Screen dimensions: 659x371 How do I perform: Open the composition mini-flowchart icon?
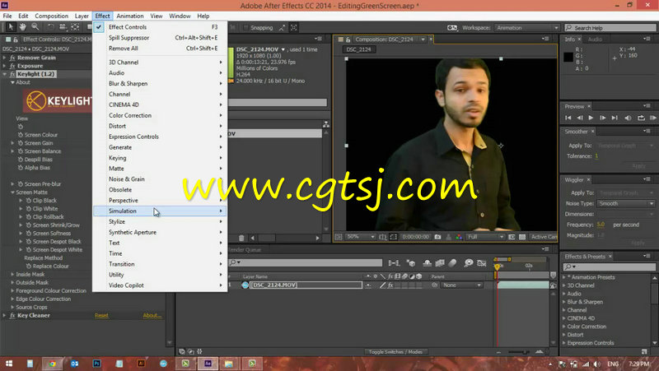(394, 263)
